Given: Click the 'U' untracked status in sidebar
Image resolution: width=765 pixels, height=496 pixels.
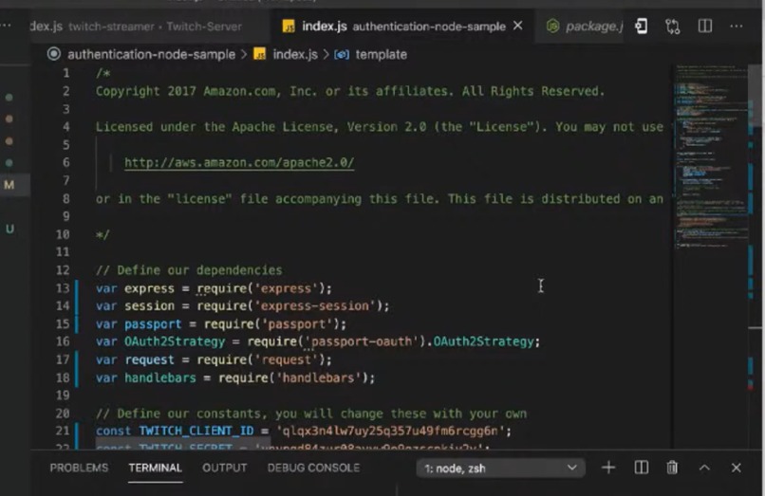Looking at the screenshot, I should 9,229.
